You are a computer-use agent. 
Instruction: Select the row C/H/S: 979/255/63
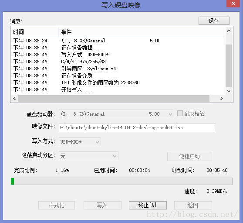coord(118,62)
